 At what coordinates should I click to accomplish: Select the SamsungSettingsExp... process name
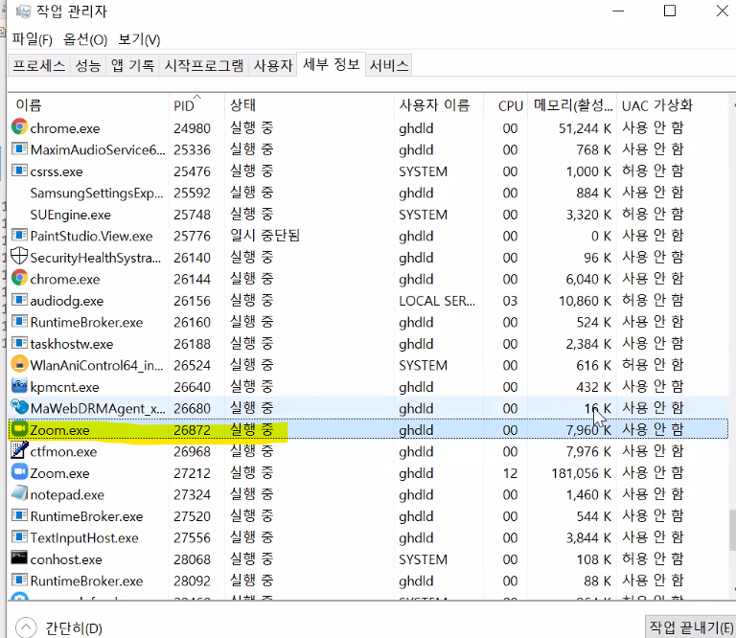tap(97, 193)
